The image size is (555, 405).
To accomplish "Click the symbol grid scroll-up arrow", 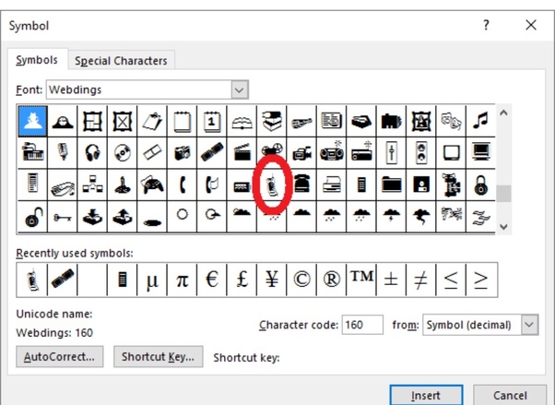I will (x=503, y=113).
